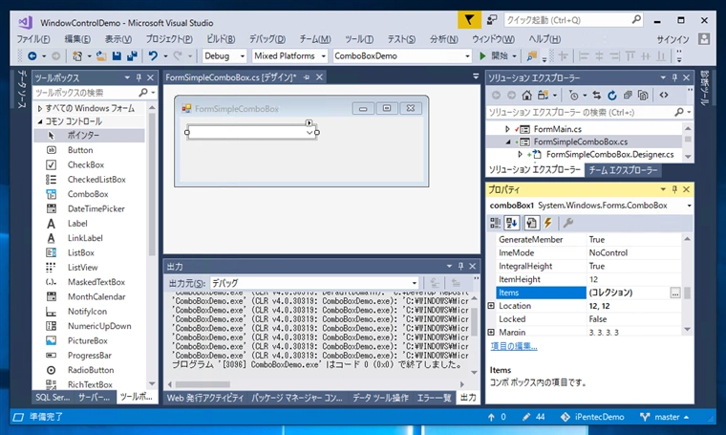Open the ファイル(F) menu
The height and width of the screenshot is (435, 726).
(33, 39)
